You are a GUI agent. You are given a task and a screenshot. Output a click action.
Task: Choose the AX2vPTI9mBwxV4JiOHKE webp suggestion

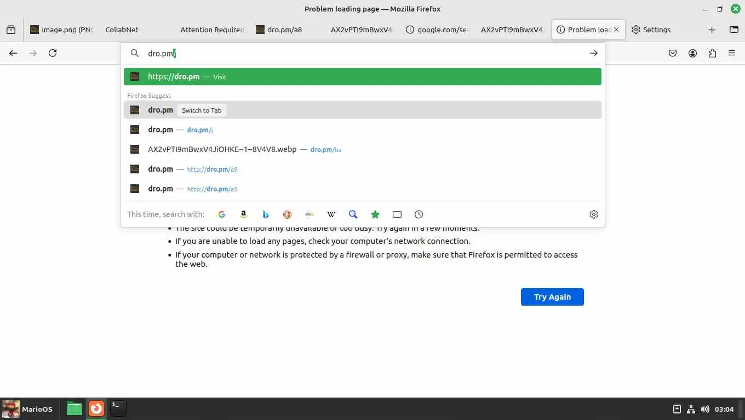363,149
